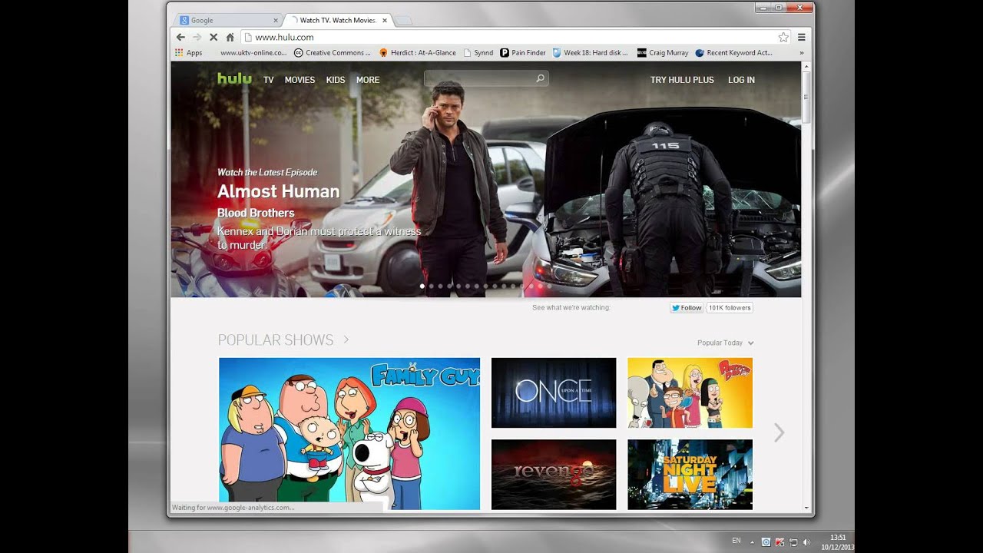
Task: Click the page vertical scrollbar thumb
Action: pos(806,98)
